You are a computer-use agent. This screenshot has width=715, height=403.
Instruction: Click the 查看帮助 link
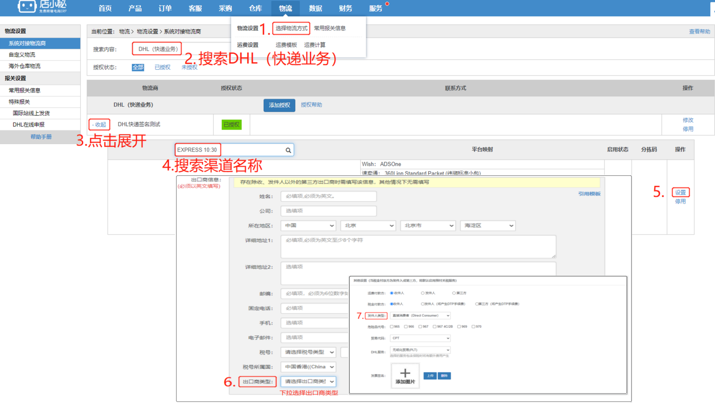click(699, 31)
